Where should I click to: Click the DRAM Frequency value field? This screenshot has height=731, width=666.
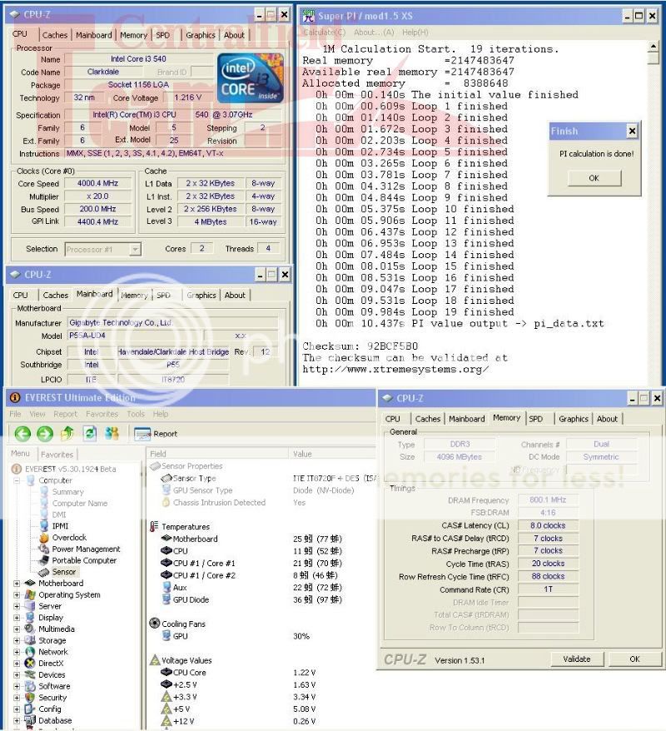(x=548, y=500)
